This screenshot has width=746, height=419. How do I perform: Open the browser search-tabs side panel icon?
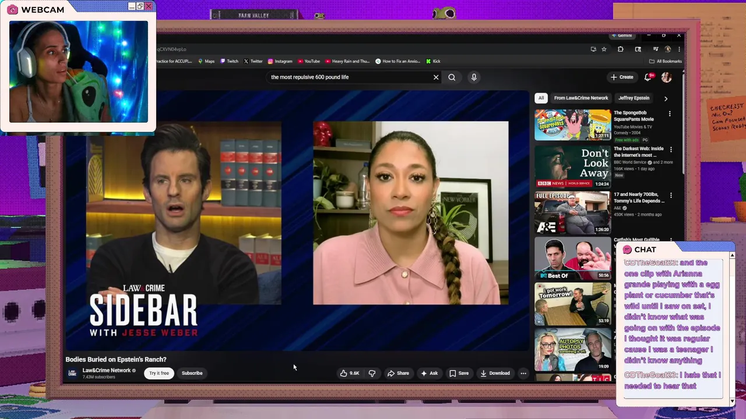click(638, 49)
